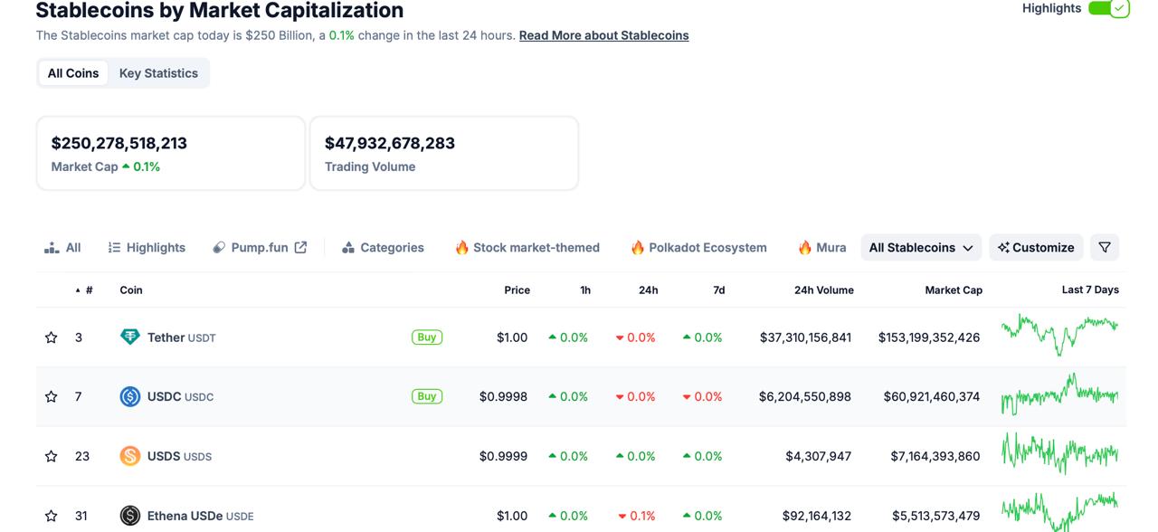Buy USDC via its Buy button
The width and height of the screenshot is (1158, 532).
pos(427,395)
